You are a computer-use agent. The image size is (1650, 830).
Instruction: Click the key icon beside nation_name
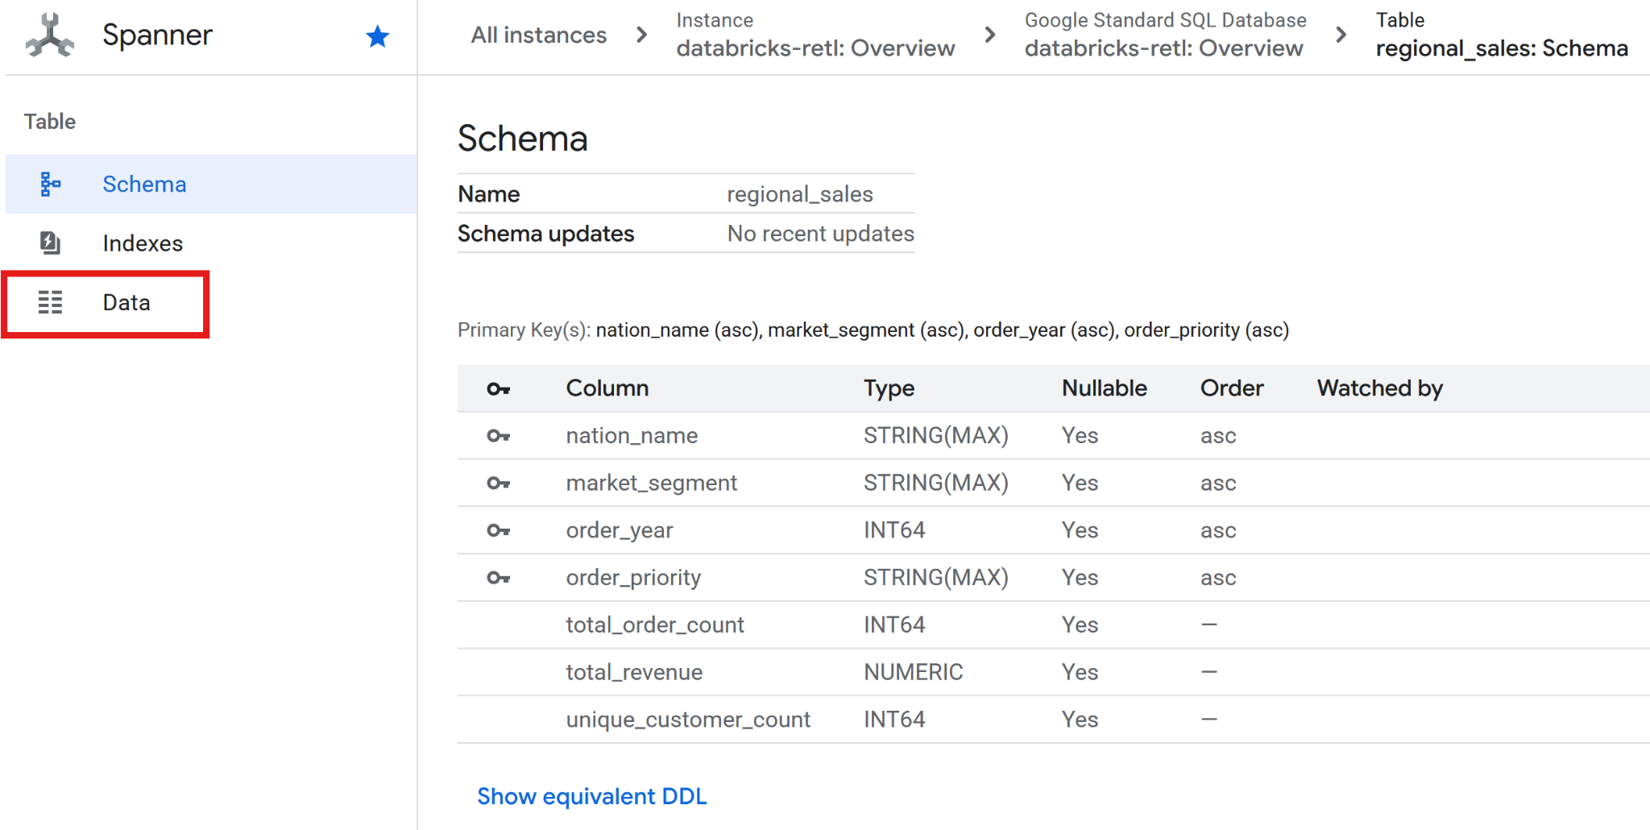pyautogui.click(x=498, y=436)
